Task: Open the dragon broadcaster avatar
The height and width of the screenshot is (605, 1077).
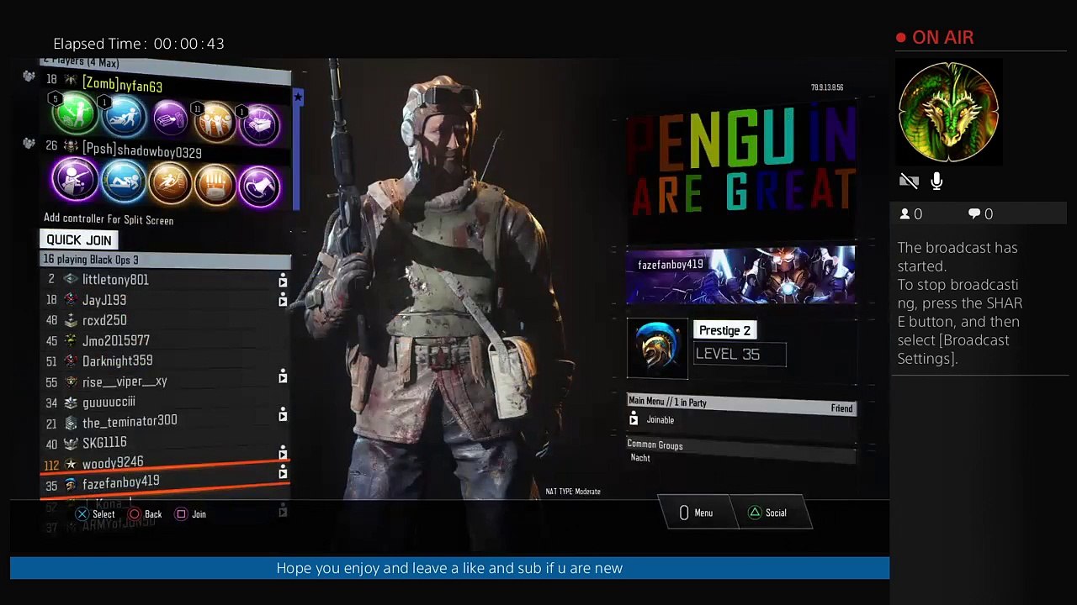Action: click(948, 113)
